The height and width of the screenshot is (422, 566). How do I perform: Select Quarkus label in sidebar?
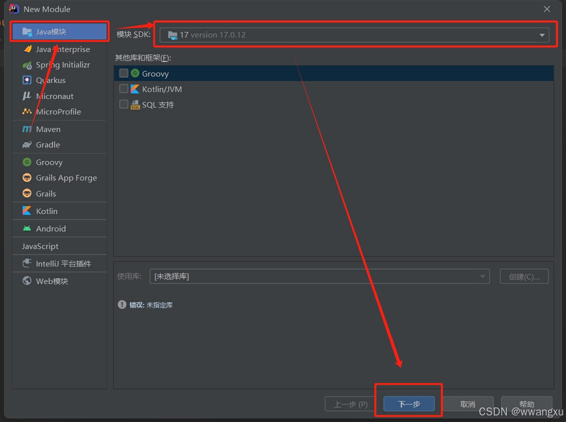pos(51,80)
